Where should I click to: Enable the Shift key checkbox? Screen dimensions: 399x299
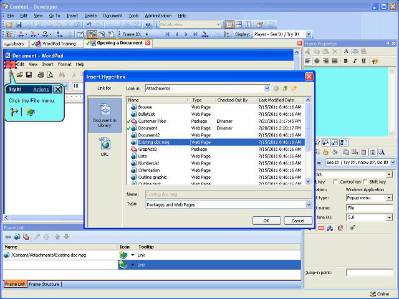(365, 182)
